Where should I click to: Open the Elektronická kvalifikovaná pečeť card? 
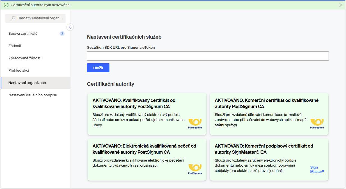[147, 160]
